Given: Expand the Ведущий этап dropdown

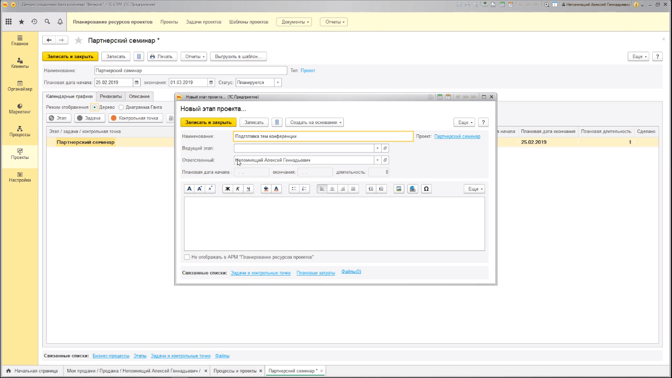Looking at the screenshot, I should pos(377,148).
